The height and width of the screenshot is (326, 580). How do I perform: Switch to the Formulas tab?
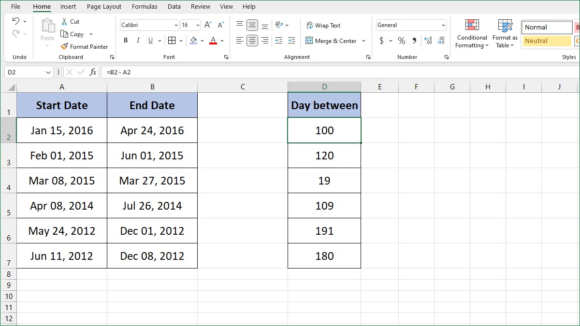pyautogui.click(x=145, y=6)
